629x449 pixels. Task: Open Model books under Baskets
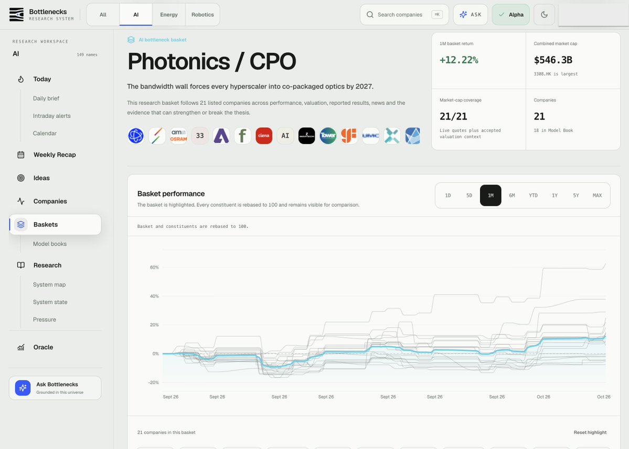coord(50,244)
